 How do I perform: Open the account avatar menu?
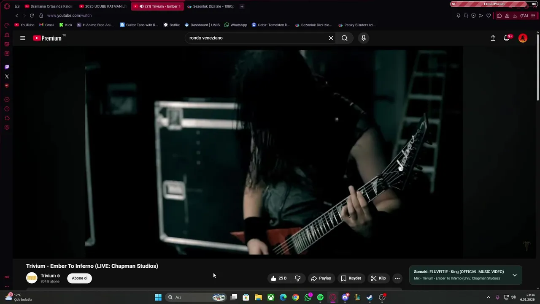[x=523, y=38]
